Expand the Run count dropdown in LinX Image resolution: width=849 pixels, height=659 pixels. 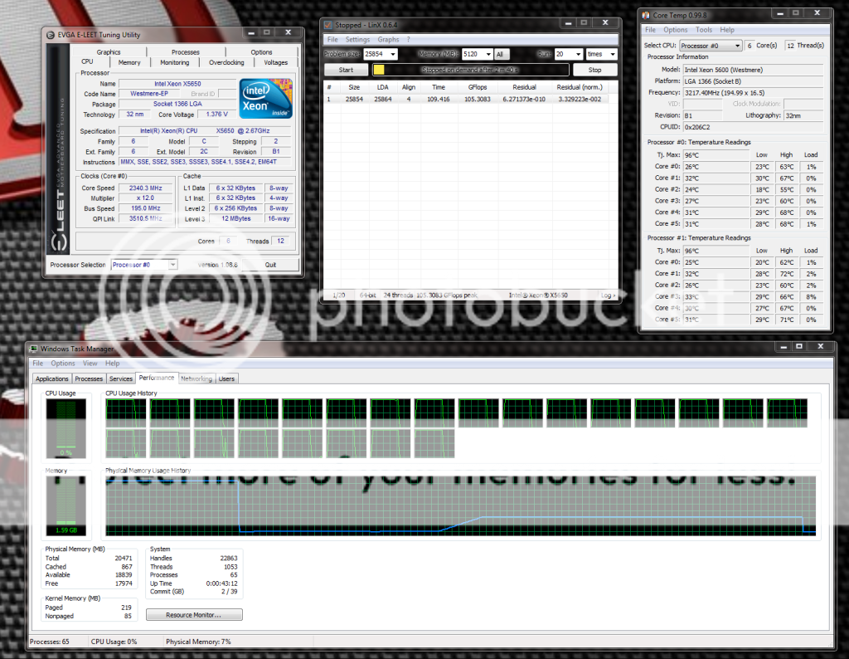(578, 54)
